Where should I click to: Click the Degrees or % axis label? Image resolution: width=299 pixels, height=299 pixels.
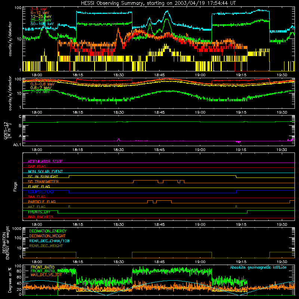[10, 280]
